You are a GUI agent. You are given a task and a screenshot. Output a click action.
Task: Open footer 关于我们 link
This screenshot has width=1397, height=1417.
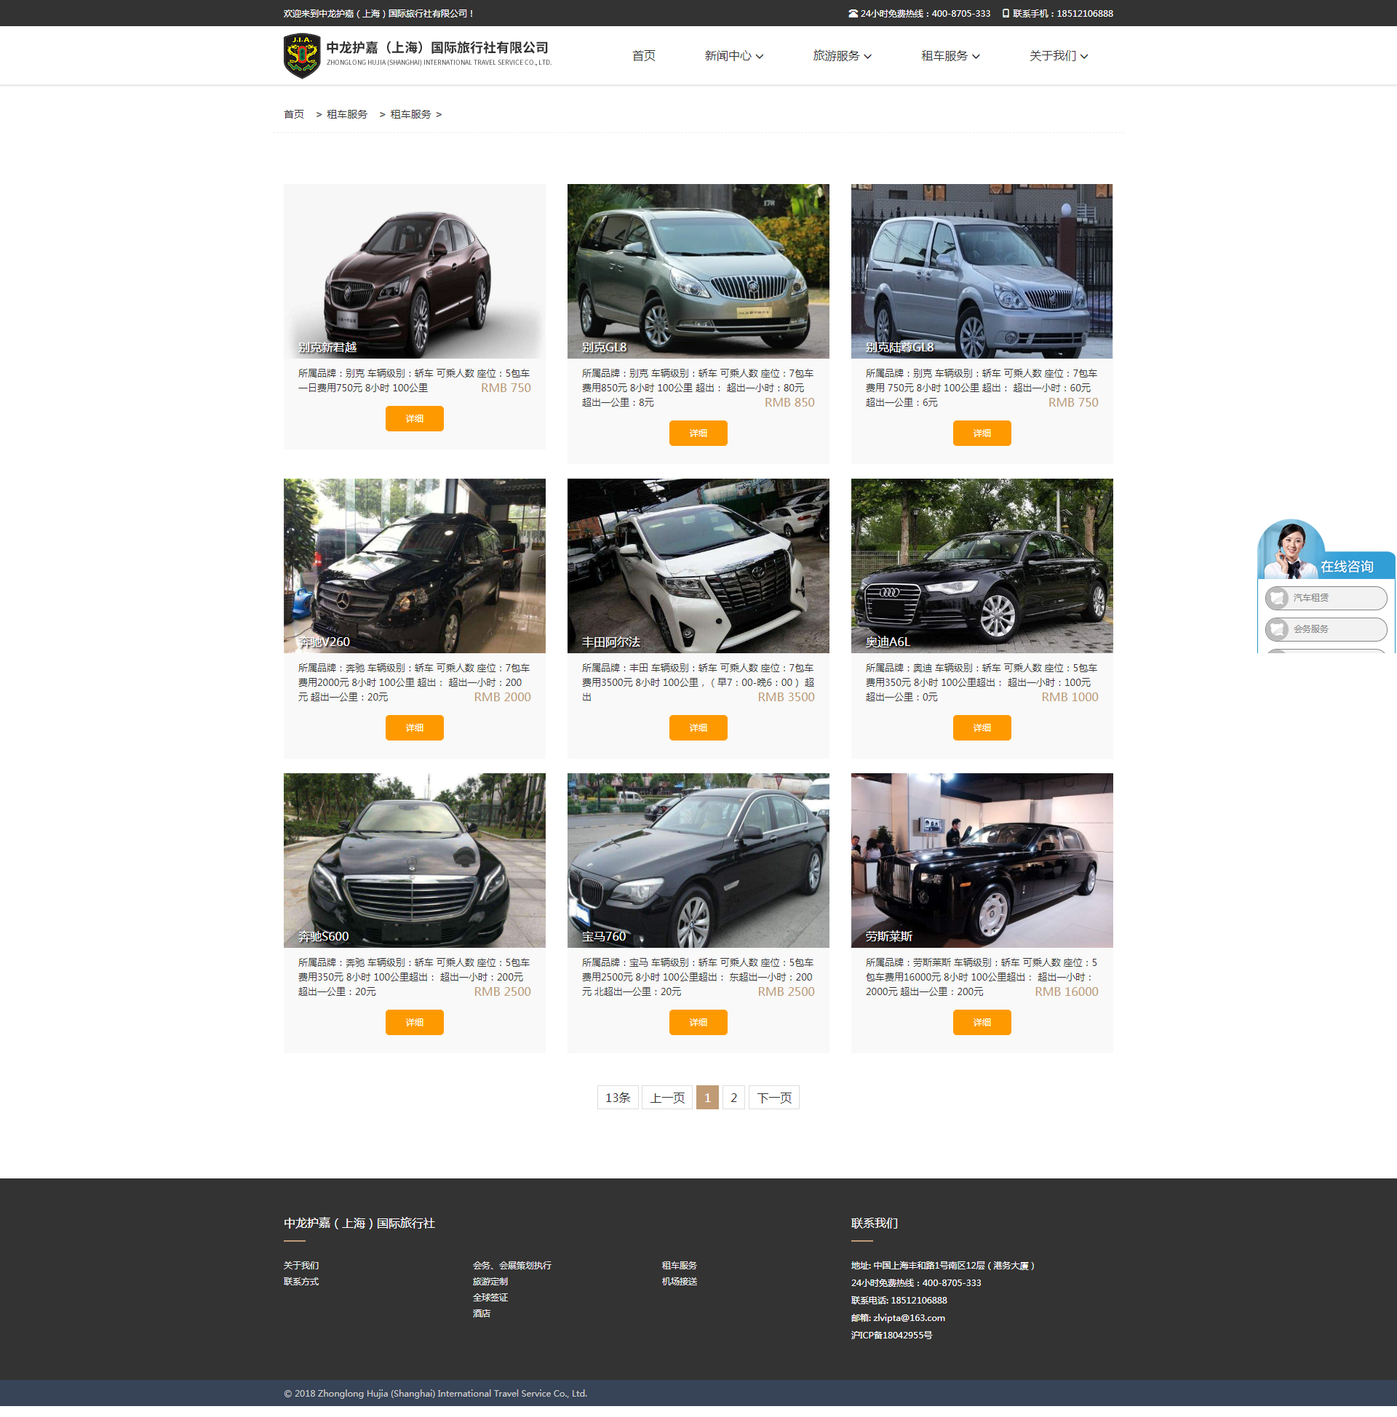pos(301,1266)
